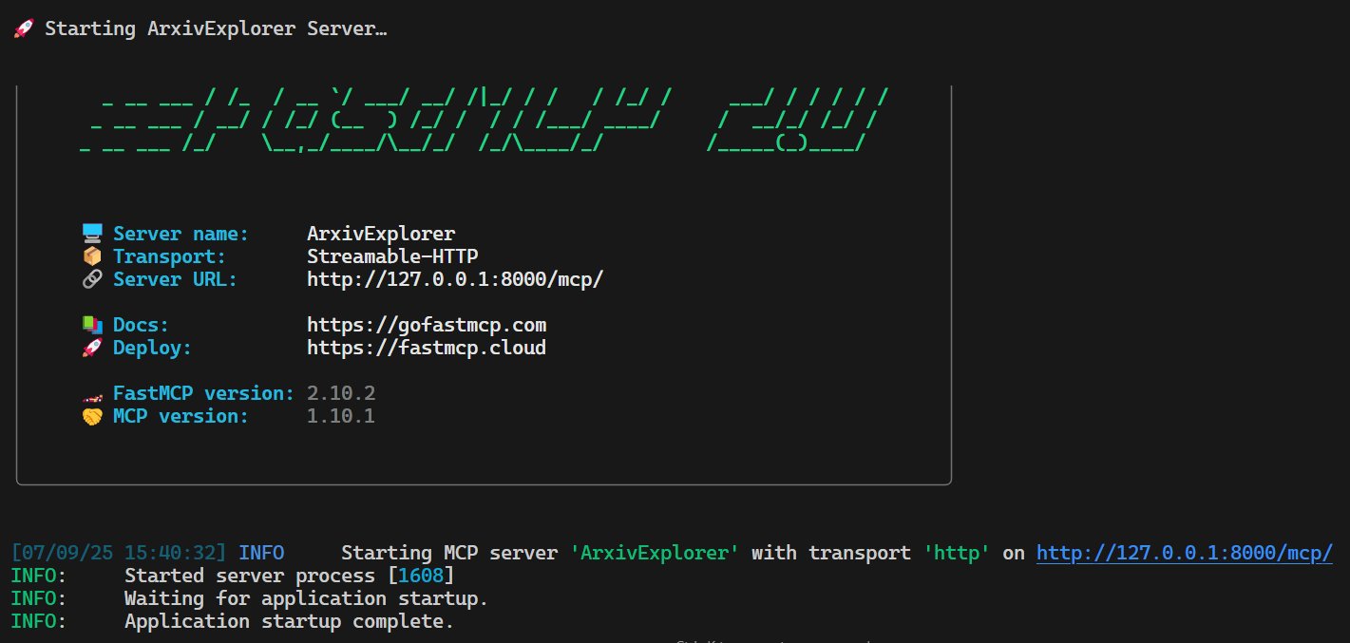Click the package icon beside Transport

point(91,256)
